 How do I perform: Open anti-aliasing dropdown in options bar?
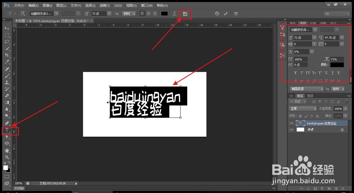point(129,13)
